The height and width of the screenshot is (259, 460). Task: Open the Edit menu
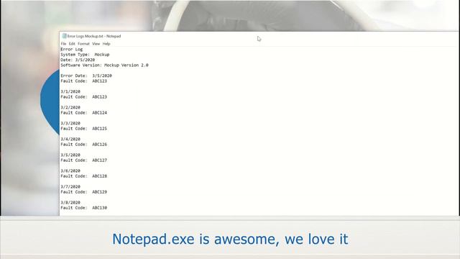[72, 44]
